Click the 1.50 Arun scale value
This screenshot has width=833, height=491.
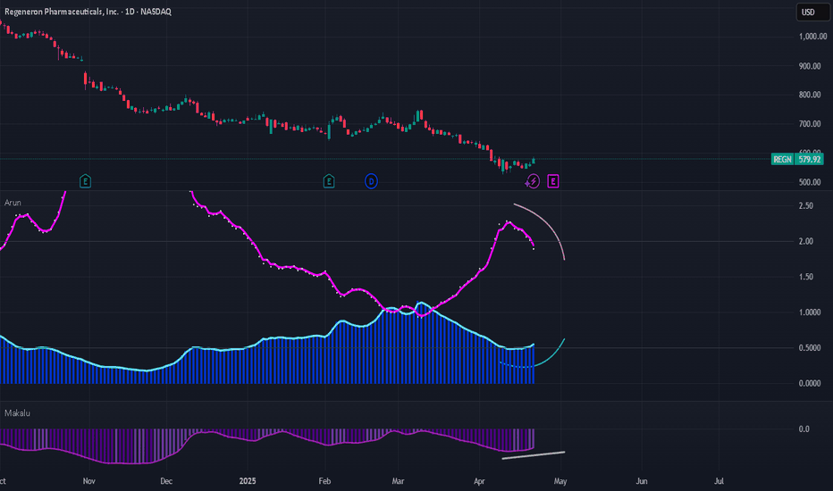[806, 277]
